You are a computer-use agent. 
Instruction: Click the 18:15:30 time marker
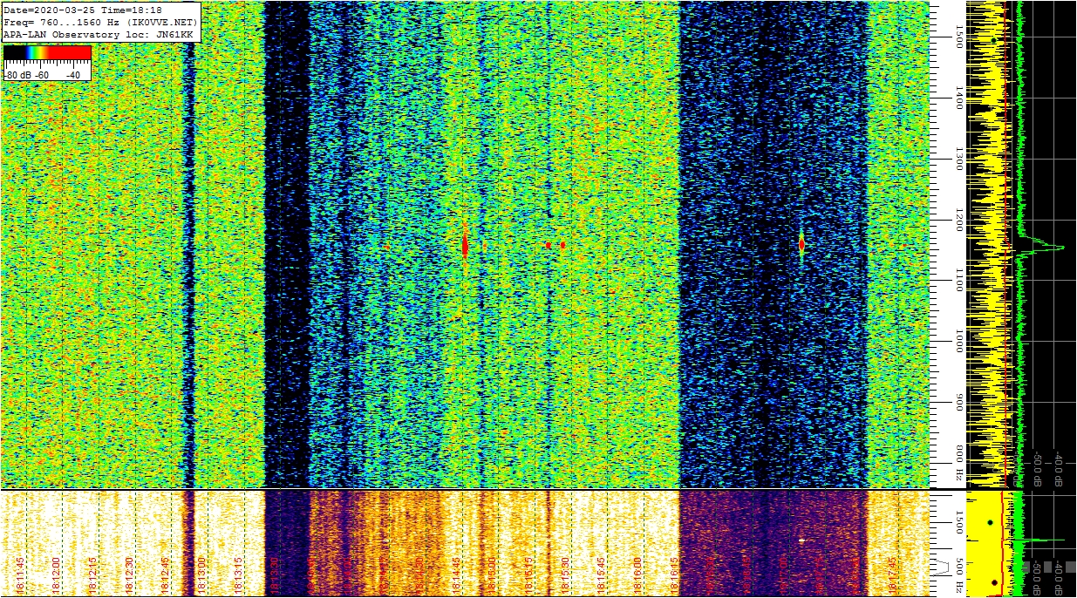pos(565,576)
